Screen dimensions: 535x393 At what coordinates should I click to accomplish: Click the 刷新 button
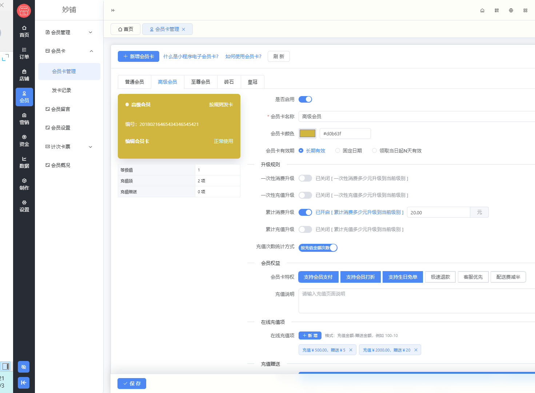(279, 56)
